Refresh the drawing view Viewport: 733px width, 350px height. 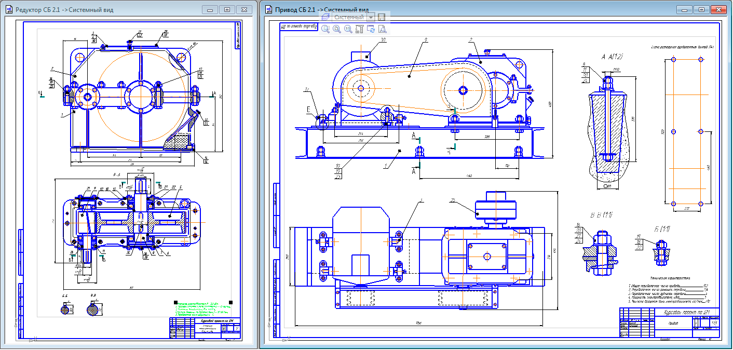click(x=371, y=29)
